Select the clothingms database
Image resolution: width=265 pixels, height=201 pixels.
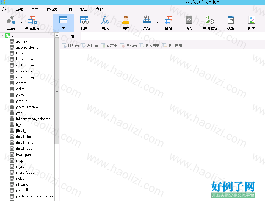click(x=25, y=65)
